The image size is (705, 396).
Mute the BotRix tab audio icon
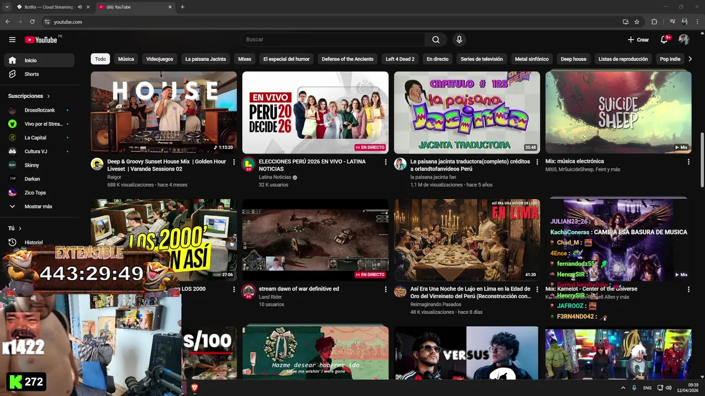(x=80, y=7)
